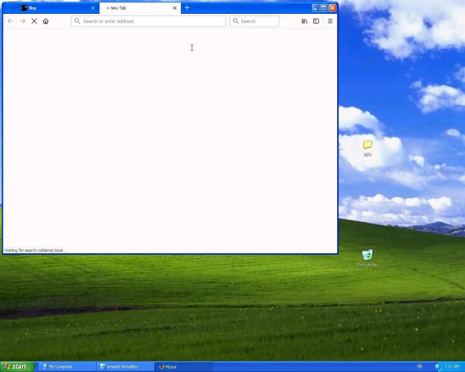Click the Mypal taskbar button
Viewport: 465px width, 372px height.
coord(183,367)
